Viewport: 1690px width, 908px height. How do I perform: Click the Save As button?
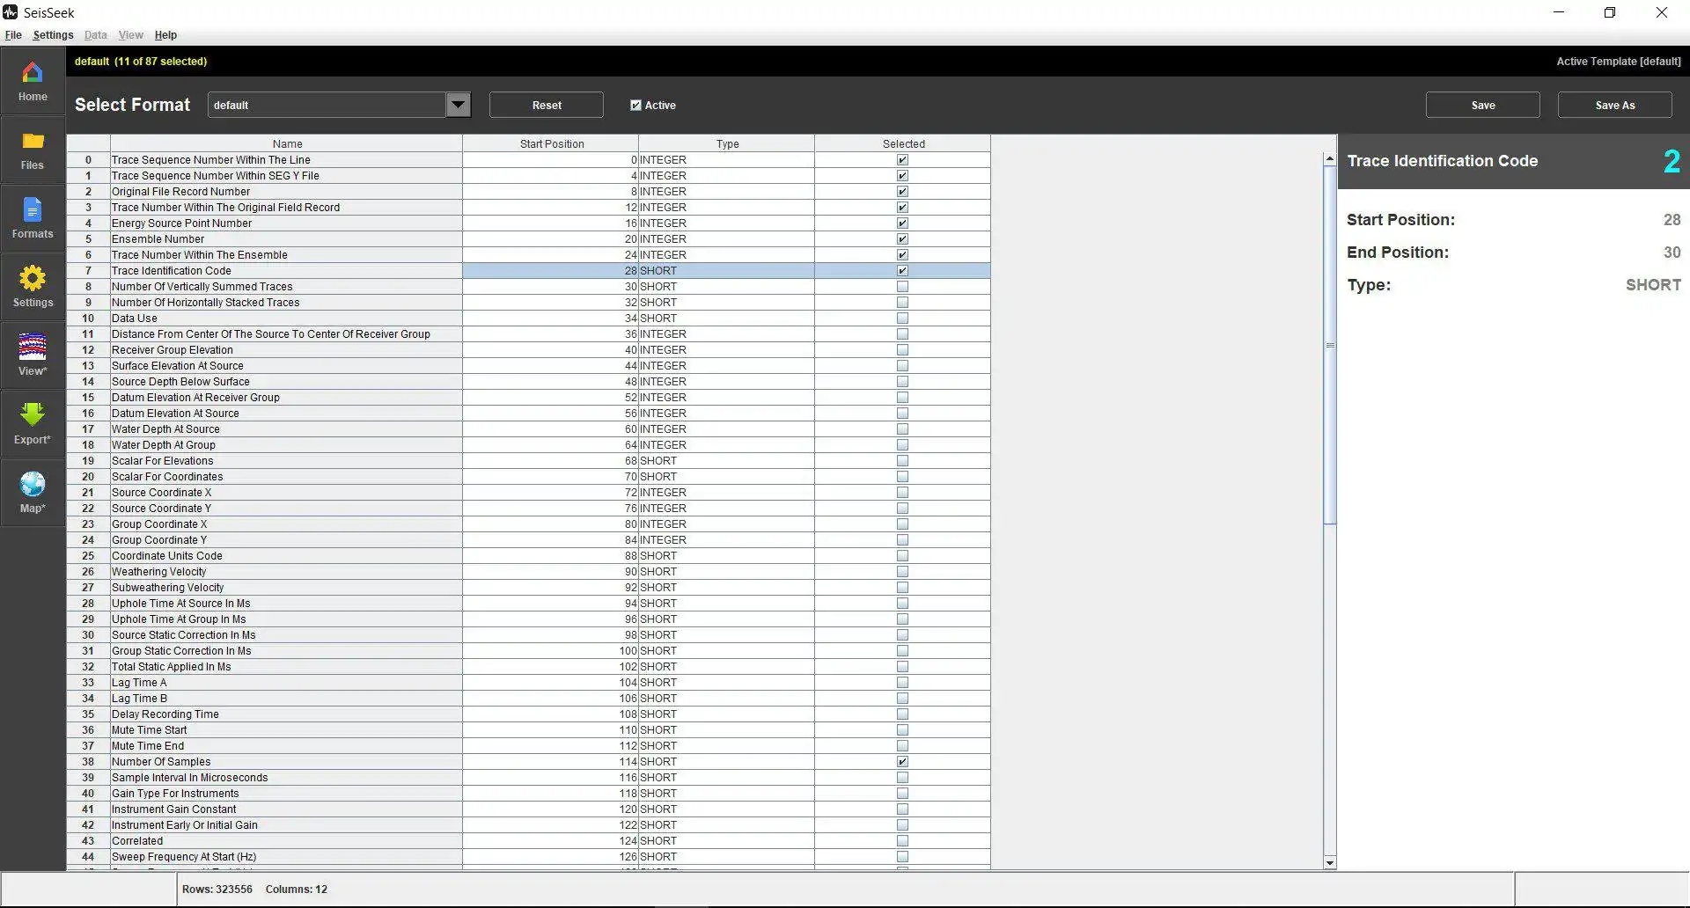1615,105
